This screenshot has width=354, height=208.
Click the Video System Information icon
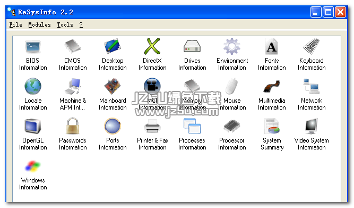(312, 126)
